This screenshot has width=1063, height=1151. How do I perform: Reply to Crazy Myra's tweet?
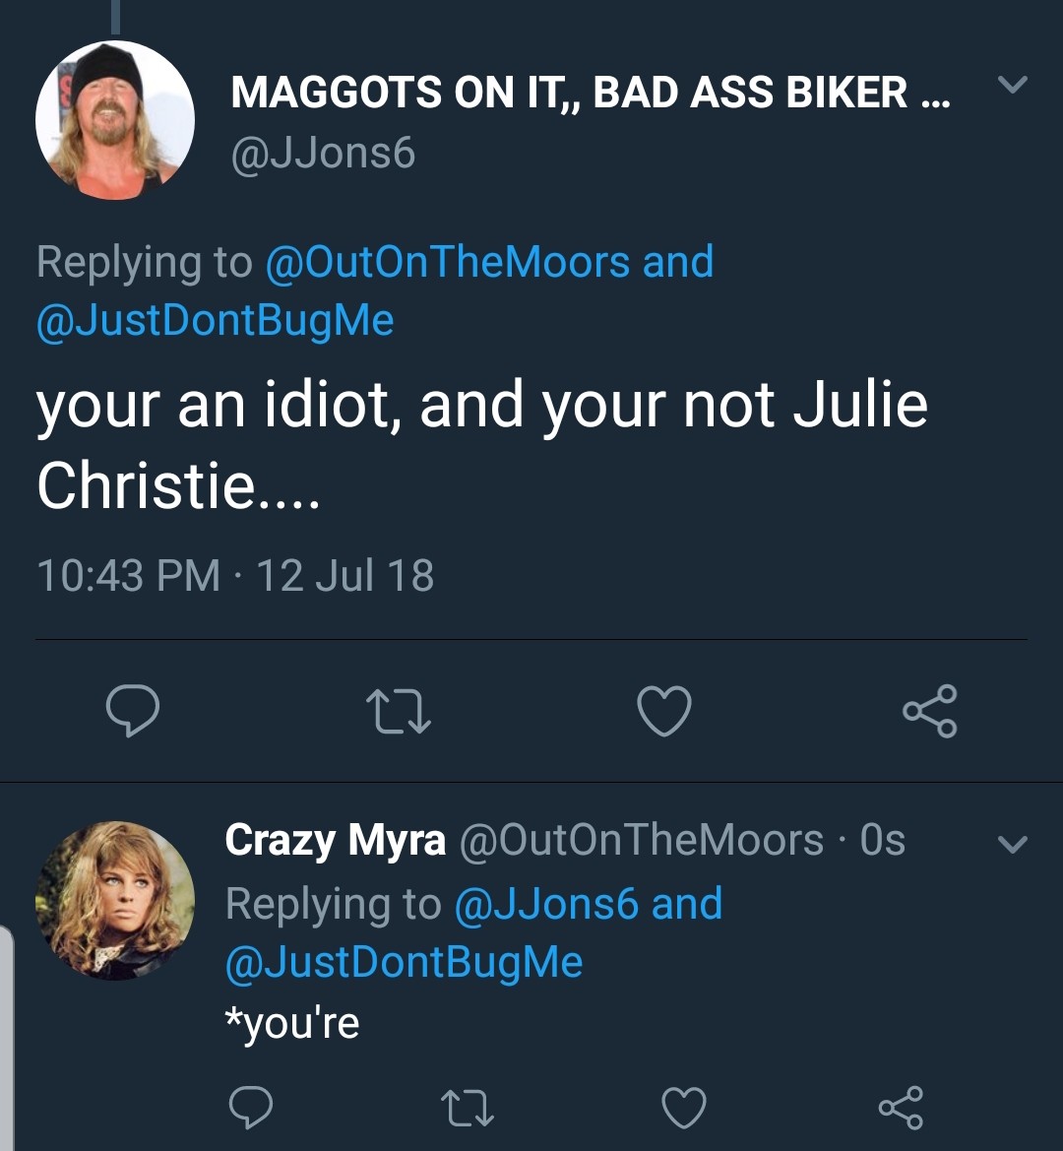coord(251,1107)
